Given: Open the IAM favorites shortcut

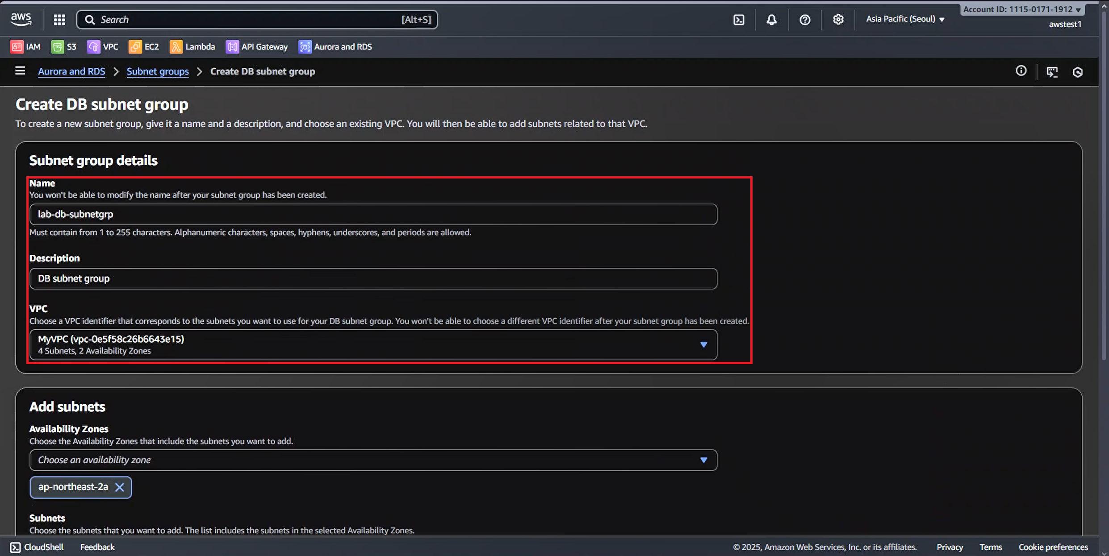Looking at the screenshot, I should (25, 47).
